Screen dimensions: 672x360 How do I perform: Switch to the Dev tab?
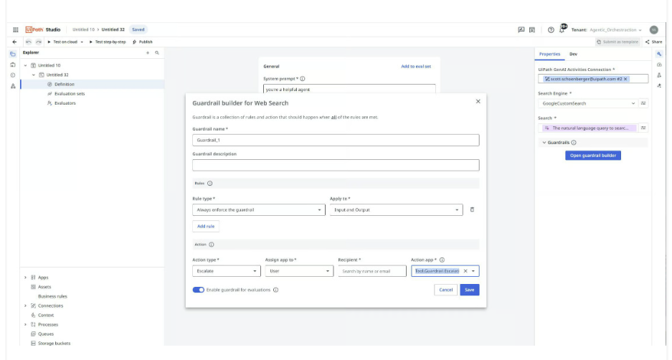click(x=573, y=54)
